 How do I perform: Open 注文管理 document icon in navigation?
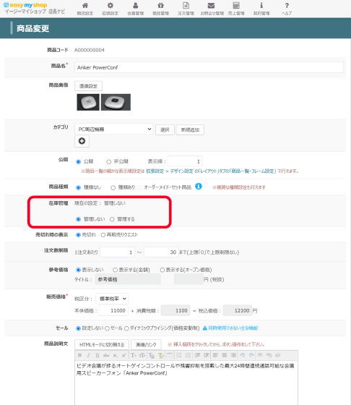pos(186,6)
